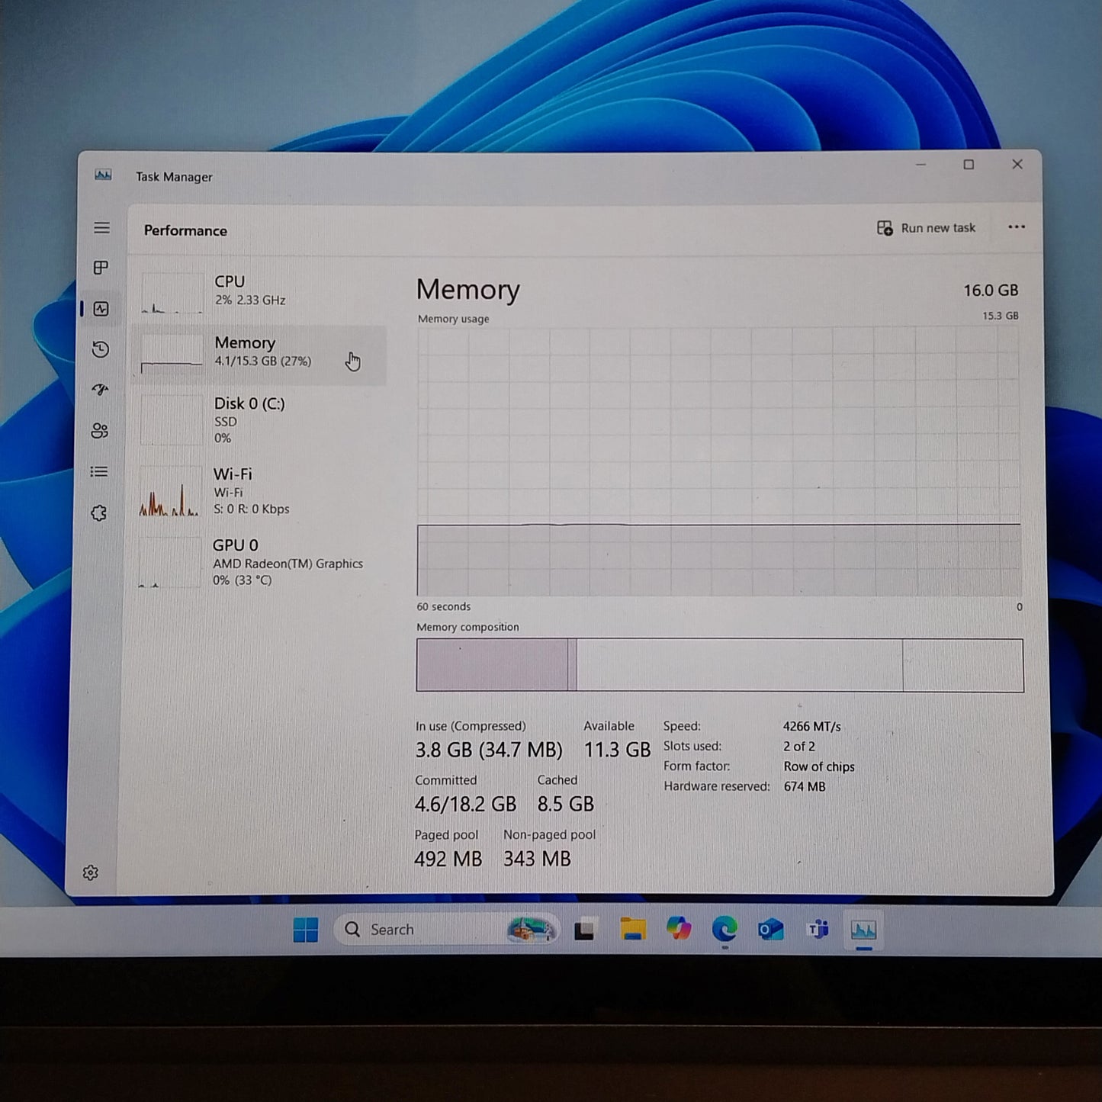Open the Users page icon
Viewport: 1102px width, 1102px height.
[99, 431]
